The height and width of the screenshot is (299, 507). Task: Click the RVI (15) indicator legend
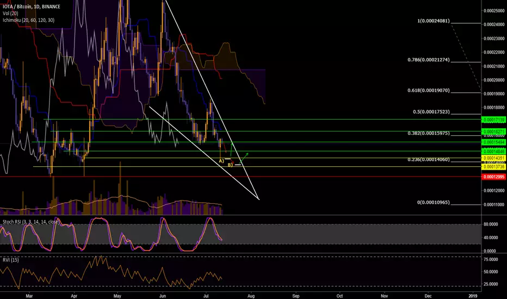11,260
